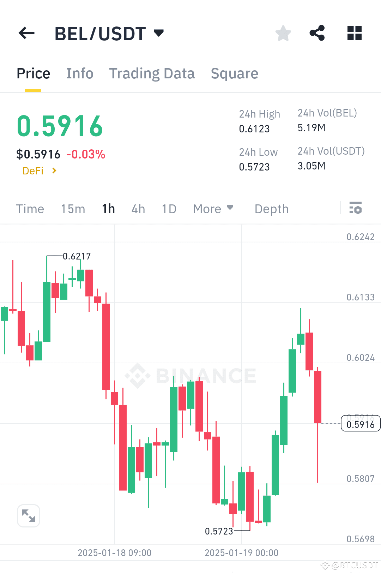Open the share icon to share BEL/USDT
The image size is (381, 573).
[317, 33]
